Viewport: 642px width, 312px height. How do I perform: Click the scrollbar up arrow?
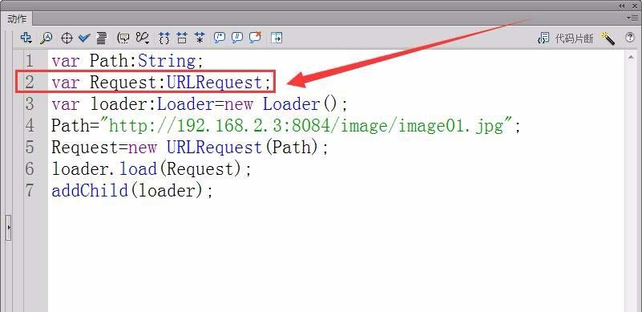click(x=631, y=58)
